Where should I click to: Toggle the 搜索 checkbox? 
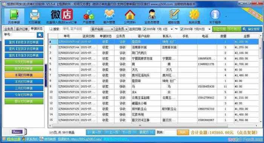(x=51, y=29)
